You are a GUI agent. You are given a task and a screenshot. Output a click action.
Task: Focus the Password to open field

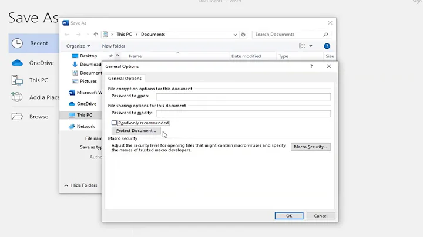tap(243, 97)
